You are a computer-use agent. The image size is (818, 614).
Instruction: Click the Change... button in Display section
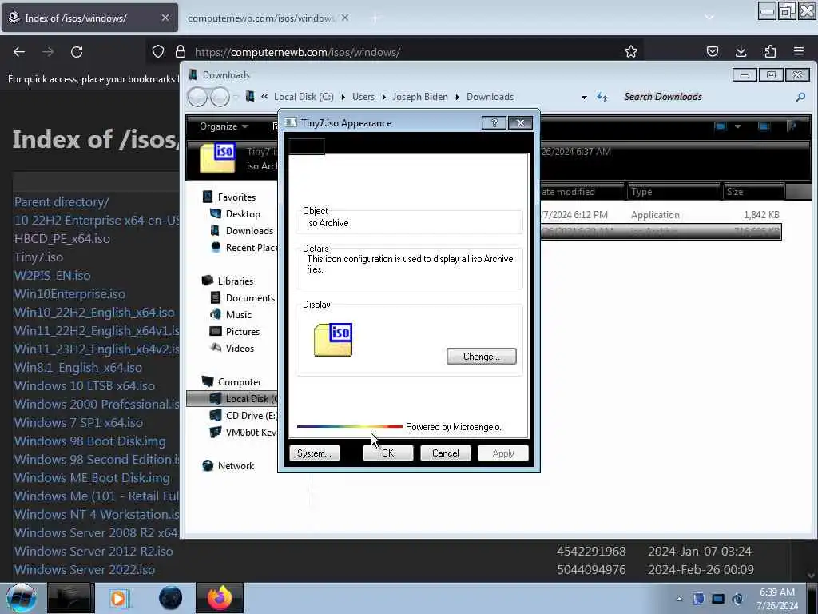coord(481,356)
